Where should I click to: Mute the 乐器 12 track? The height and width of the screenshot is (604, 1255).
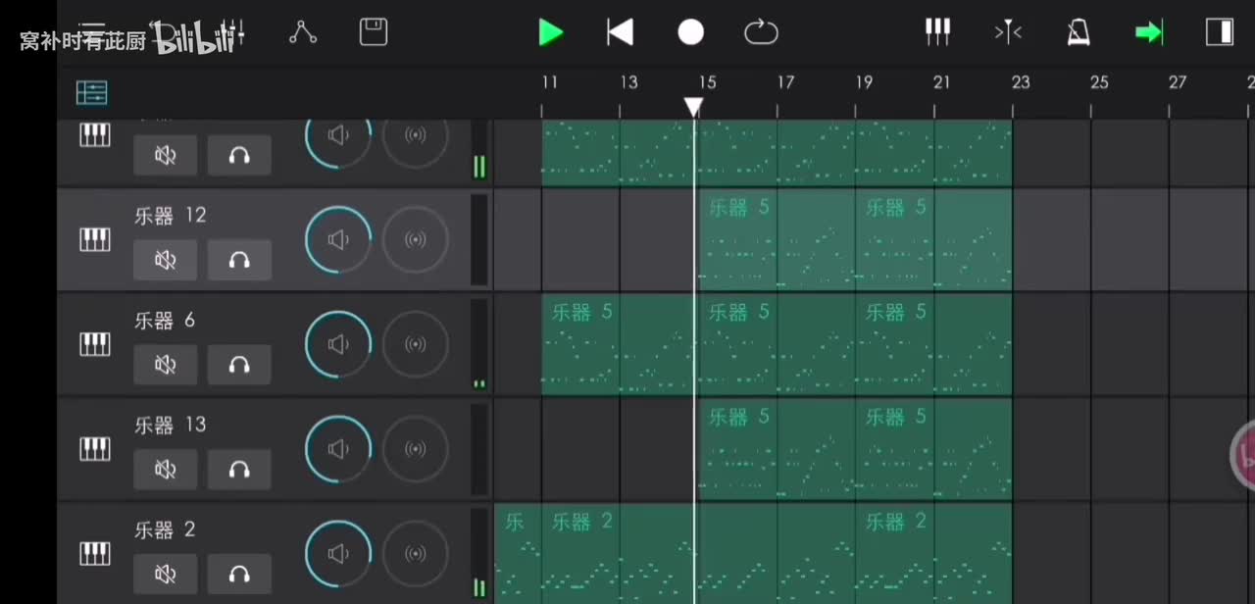tap(166, 260)
